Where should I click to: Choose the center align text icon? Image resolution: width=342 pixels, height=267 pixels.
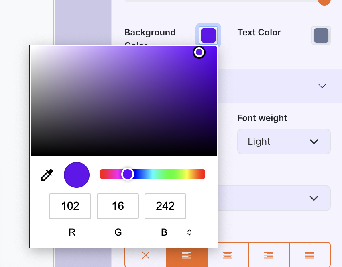point(228,255)
